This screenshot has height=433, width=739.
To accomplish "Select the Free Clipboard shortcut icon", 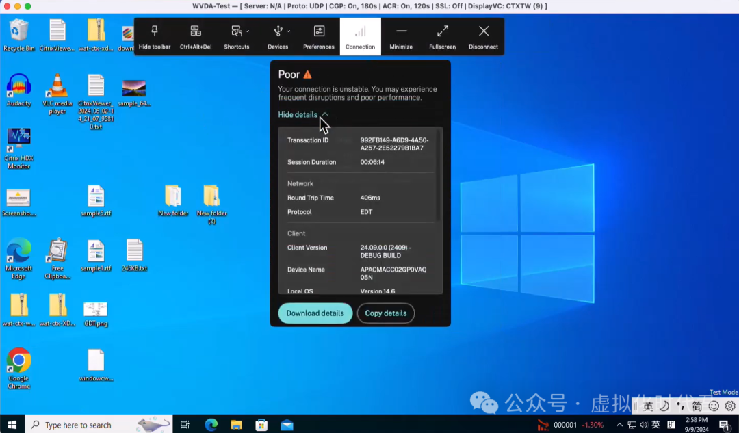I will point(57,259).
